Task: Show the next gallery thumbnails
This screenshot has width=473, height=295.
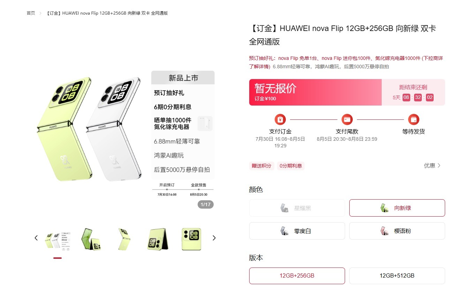Action: click(214, 238)
